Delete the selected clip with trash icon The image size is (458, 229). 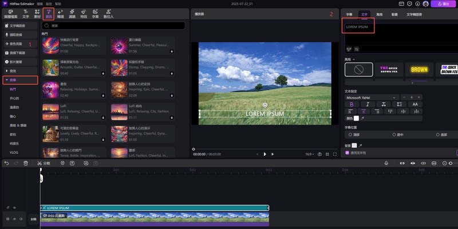click(26, 163)
